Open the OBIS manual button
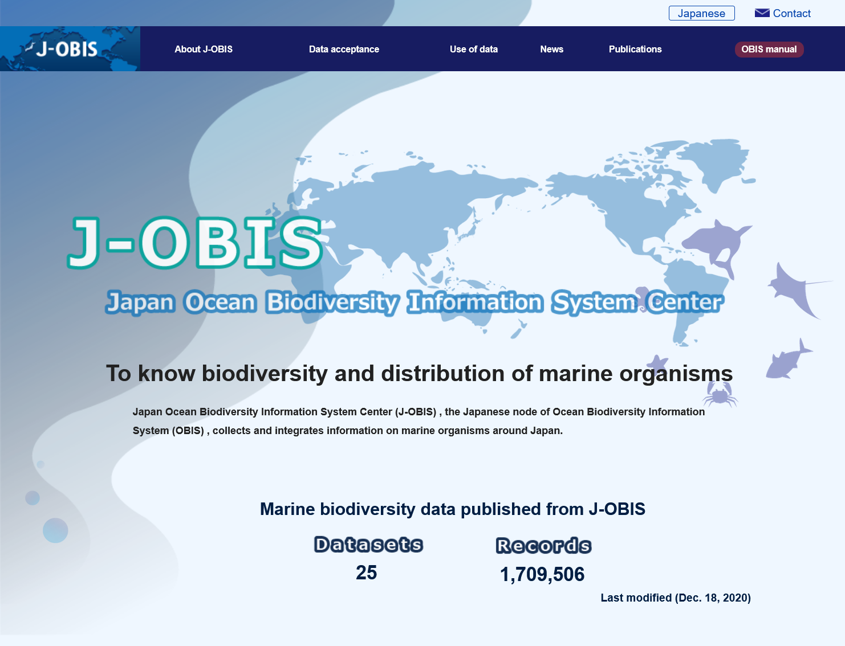Image resolution: width=845 pixels, height=646 pixels. [769, 50]
